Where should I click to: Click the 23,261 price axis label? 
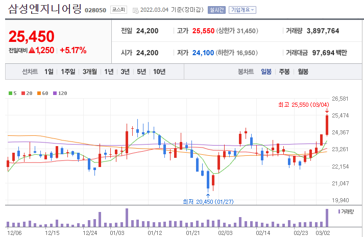(340, 149)
